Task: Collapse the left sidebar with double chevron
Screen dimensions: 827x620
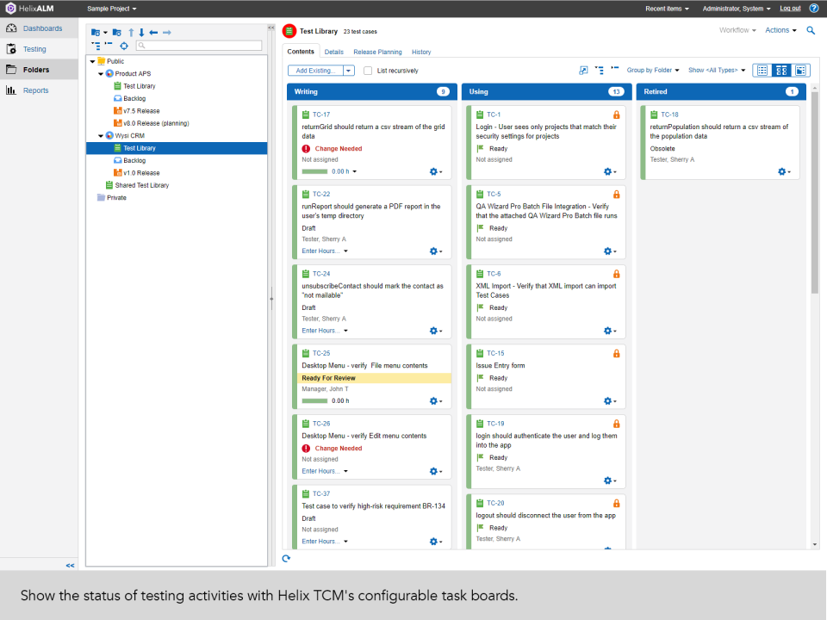Action: coord(70,565)
